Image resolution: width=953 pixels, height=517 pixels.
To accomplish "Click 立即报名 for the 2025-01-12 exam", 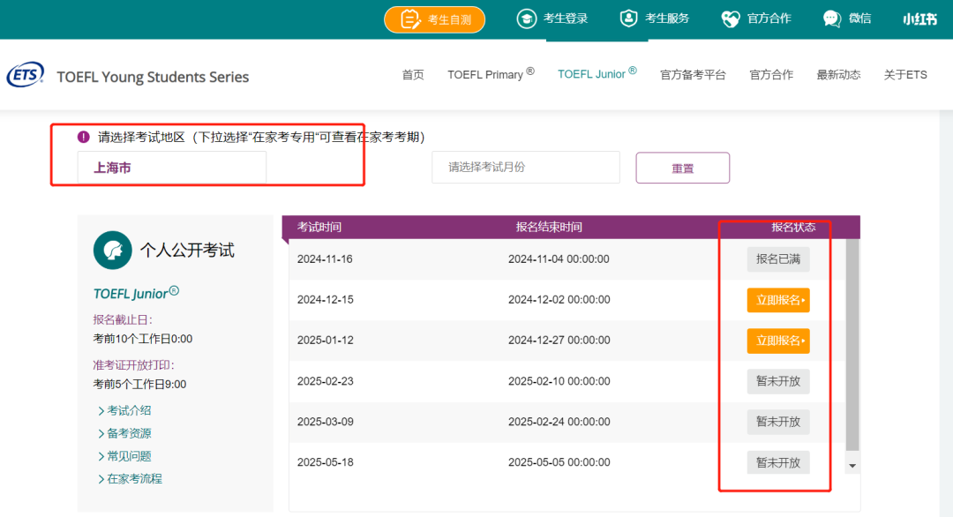I will click(x=777, y=341).
